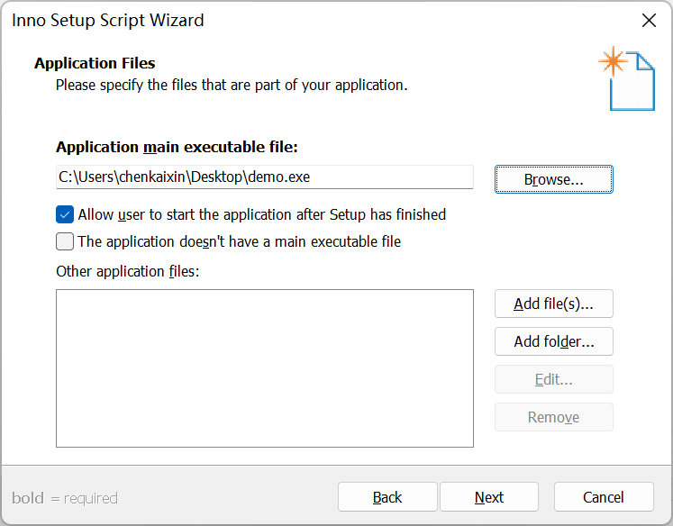
Task: Click the grayed-out Edit button
Action: click(x=553, y=379)
